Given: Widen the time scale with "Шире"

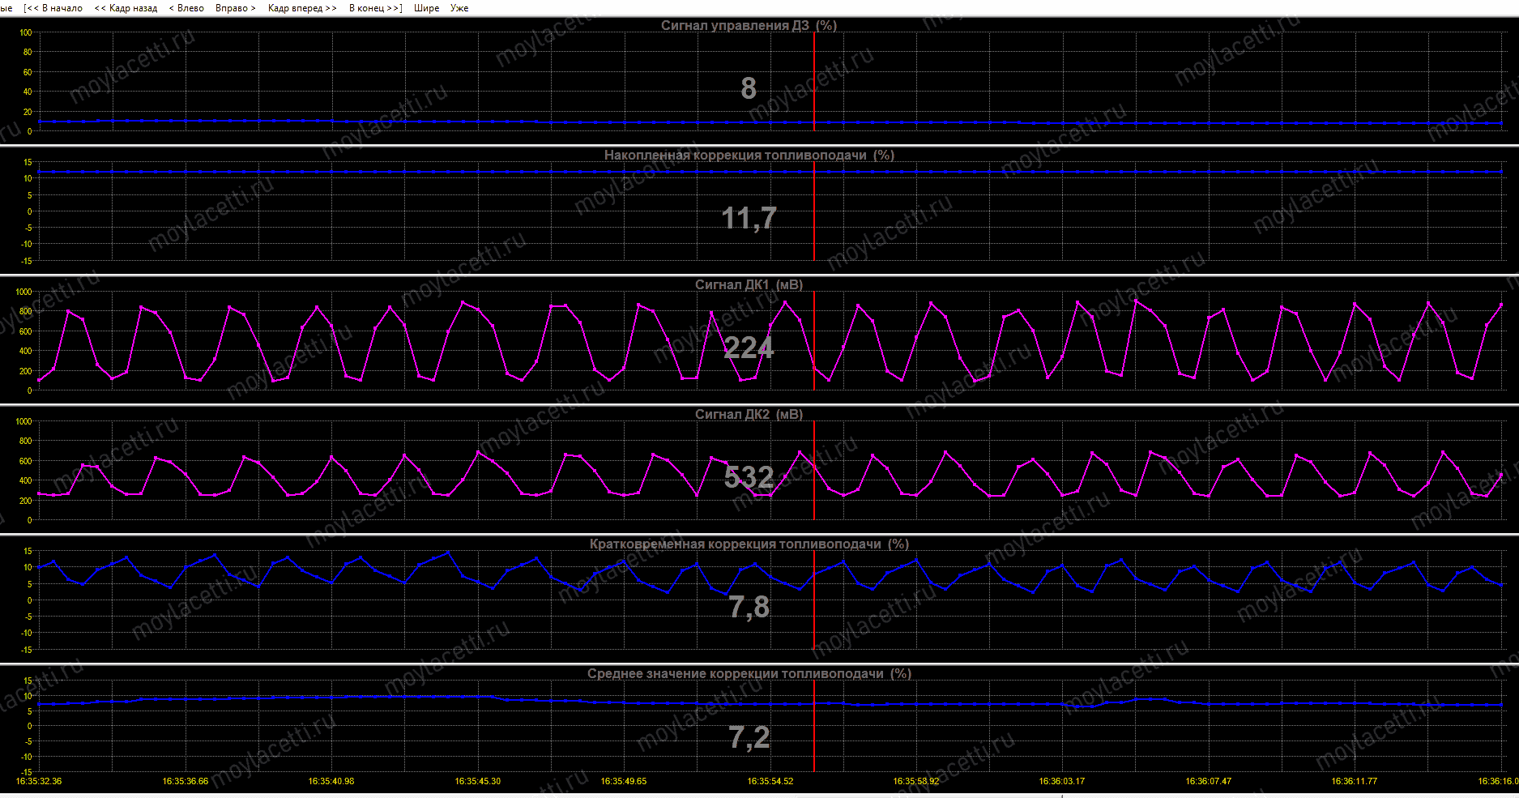Looking at the screenshot, I should tap(426, 8).
